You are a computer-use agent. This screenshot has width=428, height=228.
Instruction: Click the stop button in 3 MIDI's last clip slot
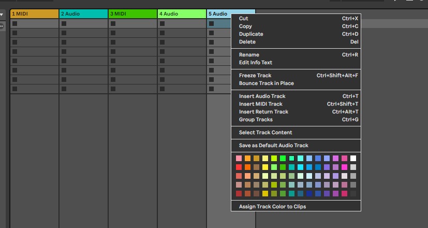point(113,89)
